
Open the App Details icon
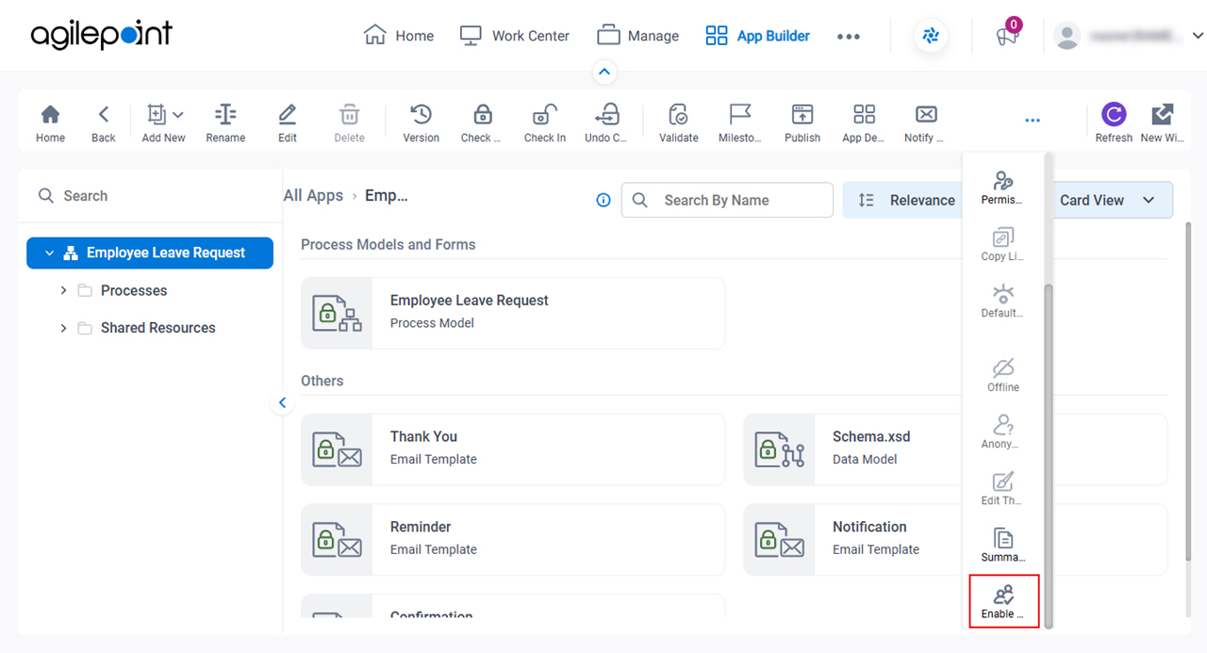coord(864,123)
